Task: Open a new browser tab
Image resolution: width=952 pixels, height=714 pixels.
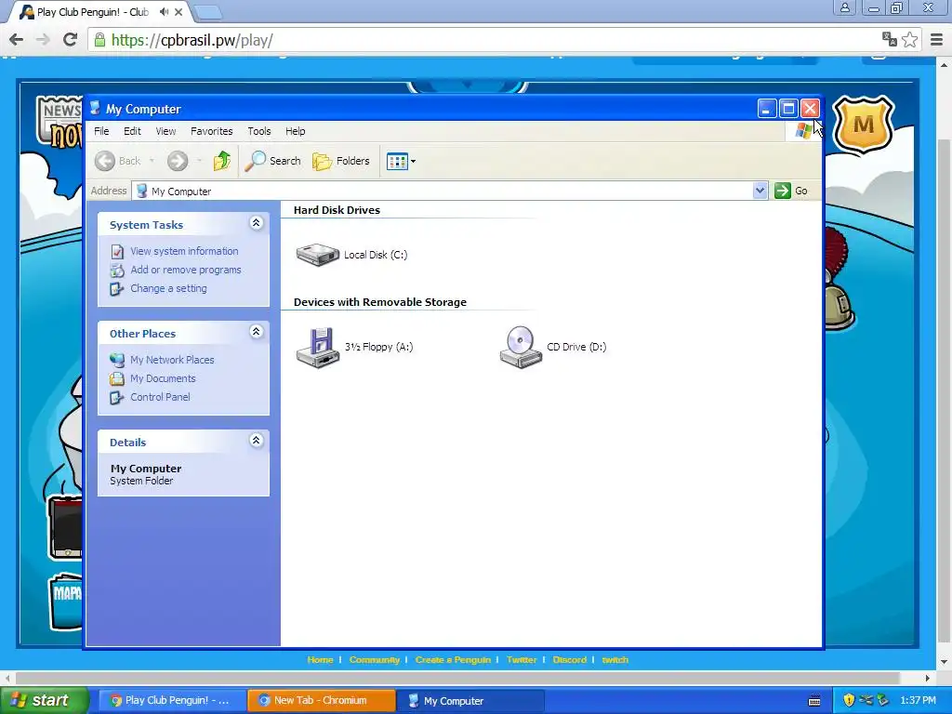Action: [x=208, y=12]
